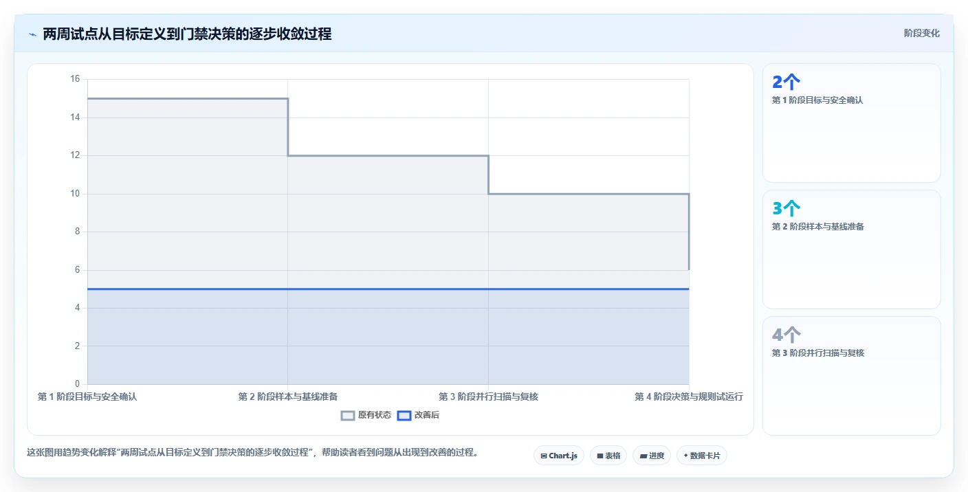968x492 pixels.
Task: Click the chart title about 两周试点
Action: coord(187,34)
